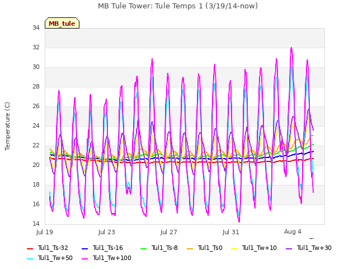Click the green Tul1_Ts-8 legend swatch
The width and height of the screenshot is (358, 269).
pos(143,248)
